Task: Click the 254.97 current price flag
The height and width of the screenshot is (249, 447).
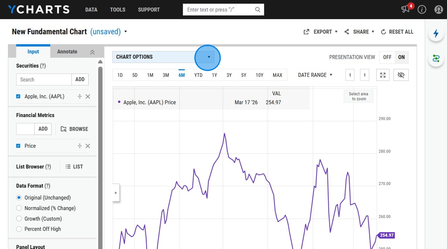Action: pyautogui.click(x=386, y=235)
